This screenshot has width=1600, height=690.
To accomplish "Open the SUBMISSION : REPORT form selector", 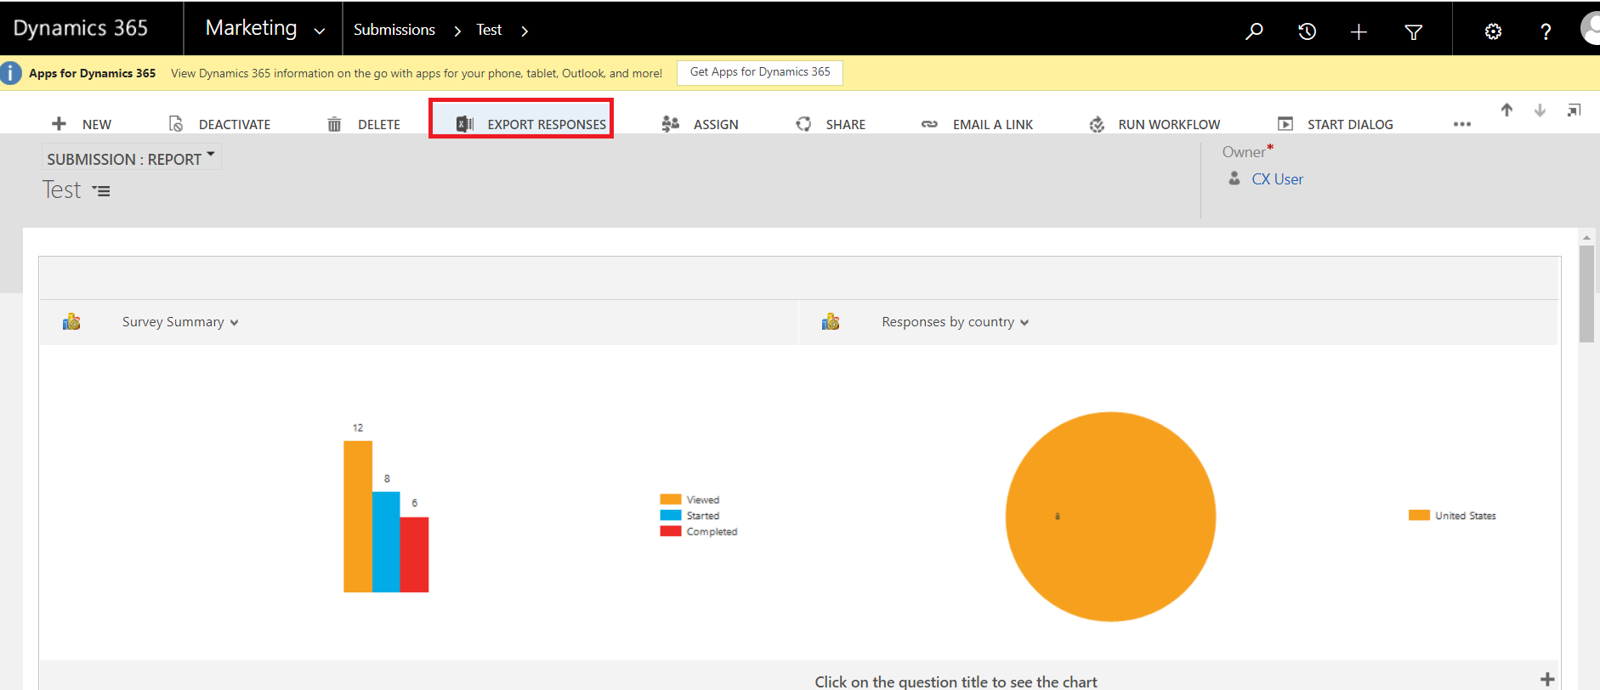I will tap(131, 158).
